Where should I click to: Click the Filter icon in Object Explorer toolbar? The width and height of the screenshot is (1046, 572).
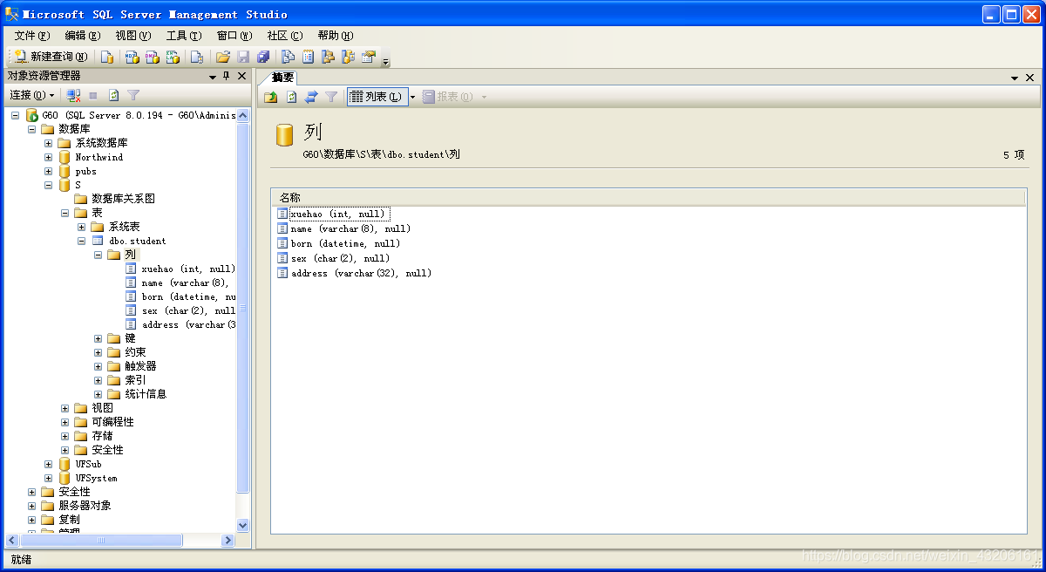(133, 95)
